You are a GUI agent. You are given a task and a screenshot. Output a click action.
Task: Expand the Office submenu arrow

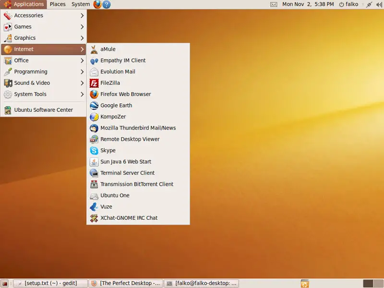[x=82, y=60]
